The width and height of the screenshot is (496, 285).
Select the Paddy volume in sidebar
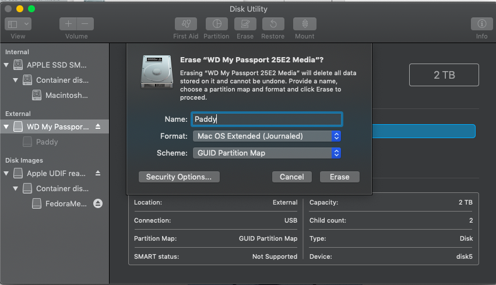47,142
